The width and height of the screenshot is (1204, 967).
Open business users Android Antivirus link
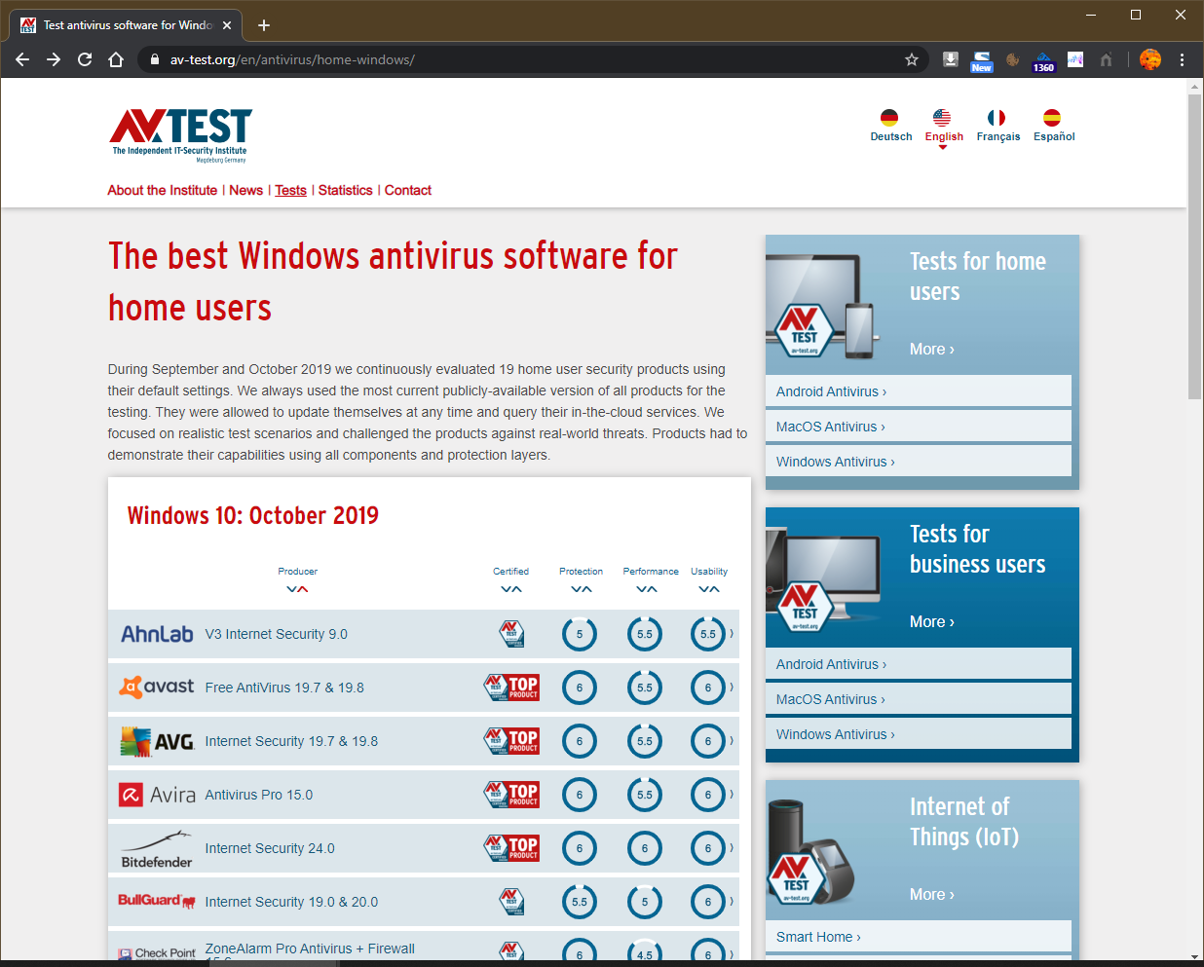[919, 664]
